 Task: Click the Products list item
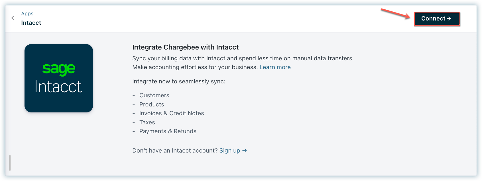point(152,104)
